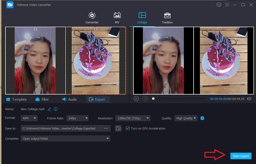Open the feedback chat icon in title bar
The image size is (256, 164).
point(219,5)
